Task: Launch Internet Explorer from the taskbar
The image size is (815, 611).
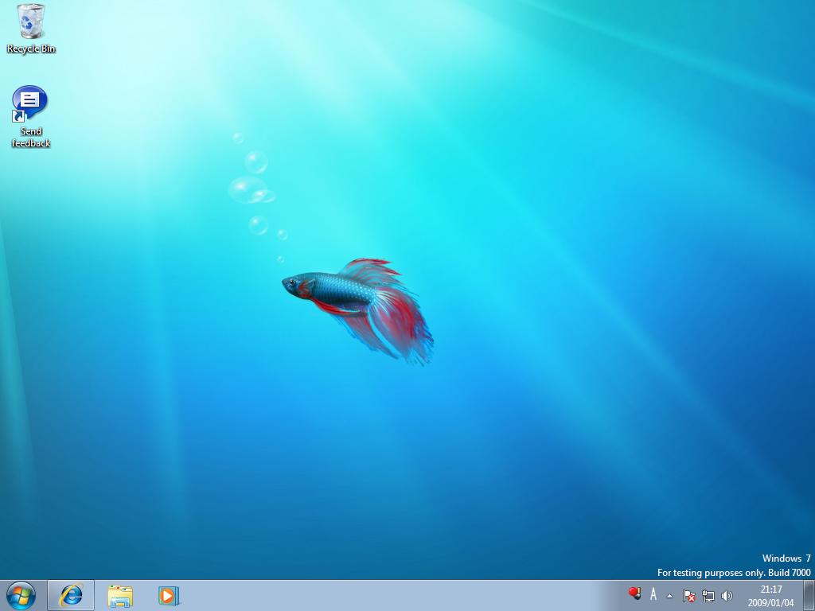Action: pos(71,595)
